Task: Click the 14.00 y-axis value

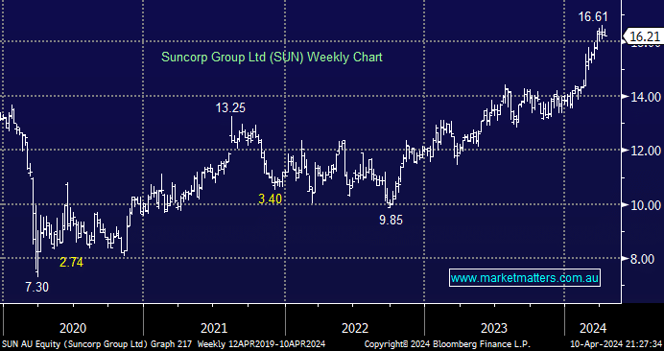Action: click(645, 97)
